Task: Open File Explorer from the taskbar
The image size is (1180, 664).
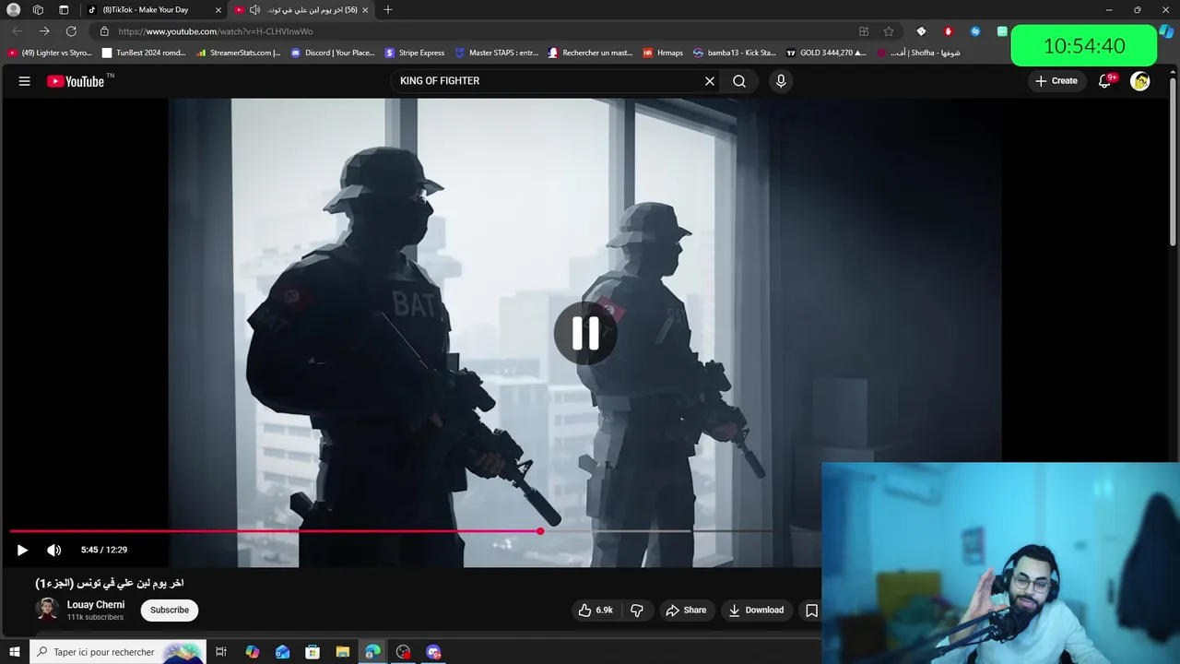Action: [342, 652]
